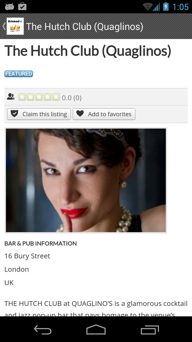Click the shield icon on Claim this listing

(14, 114)
